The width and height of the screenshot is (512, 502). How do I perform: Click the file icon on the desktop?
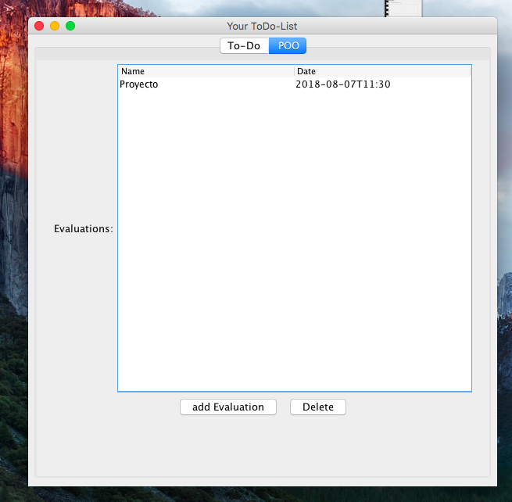[403, 8]
